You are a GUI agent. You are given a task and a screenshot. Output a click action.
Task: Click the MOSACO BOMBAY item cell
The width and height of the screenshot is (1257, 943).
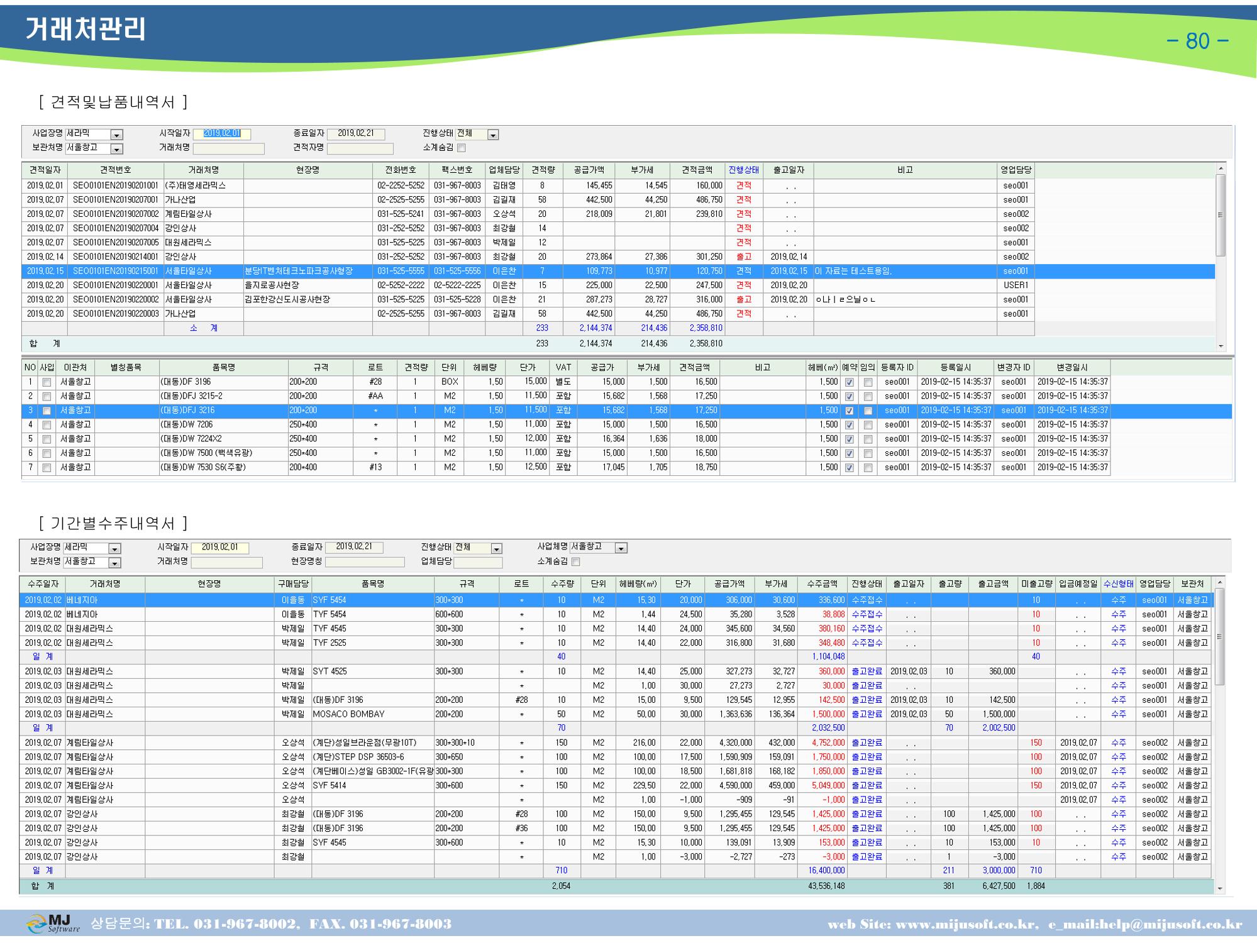tap(373, 715)
